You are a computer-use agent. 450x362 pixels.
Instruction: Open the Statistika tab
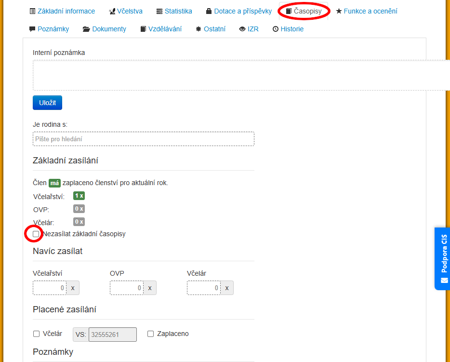(x=174, y=11)
